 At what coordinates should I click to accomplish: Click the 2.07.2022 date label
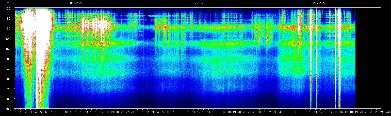point(319,3)
